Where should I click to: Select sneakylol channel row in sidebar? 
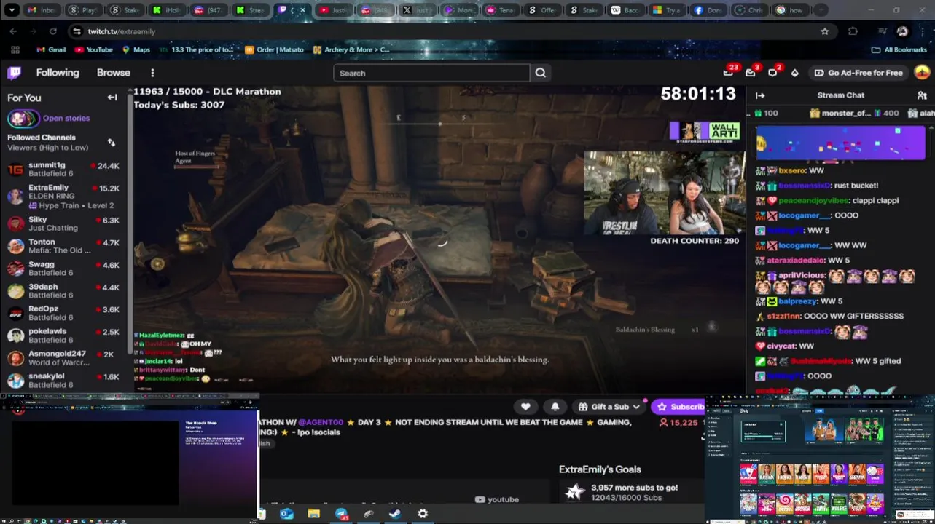[x=64, y=380]
